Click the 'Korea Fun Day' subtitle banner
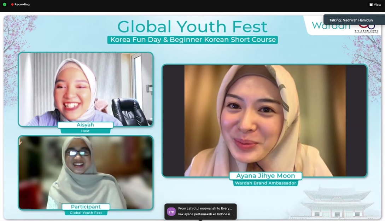385x221 pixels. (192, 40)
